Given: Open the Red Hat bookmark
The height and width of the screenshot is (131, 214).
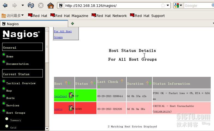Looking at the screenshot, I should (38, 16).
